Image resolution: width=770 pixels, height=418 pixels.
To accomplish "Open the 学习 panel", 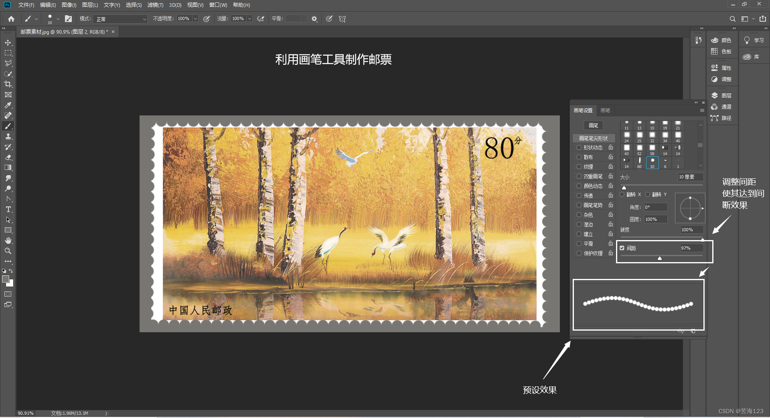I will coord(754,40).
